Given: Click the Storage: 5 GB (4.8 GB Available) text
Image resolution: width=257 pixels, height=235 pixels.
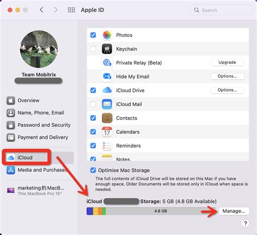Looking at the screenshot, I should click(x=178, y=201).
